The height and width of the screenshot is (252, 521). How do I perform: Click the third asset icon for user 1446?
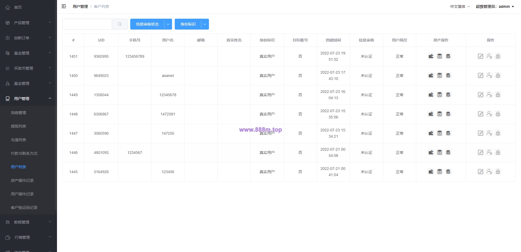point(448,152)
